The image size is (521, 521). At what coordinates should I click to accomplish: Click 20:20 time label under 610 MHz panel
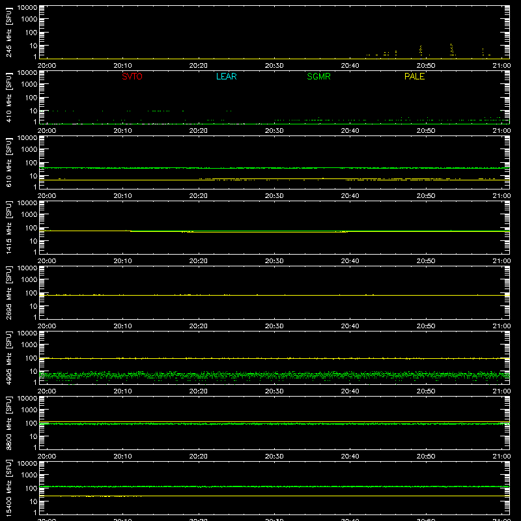pyautogui.click(x=199, y=196)
